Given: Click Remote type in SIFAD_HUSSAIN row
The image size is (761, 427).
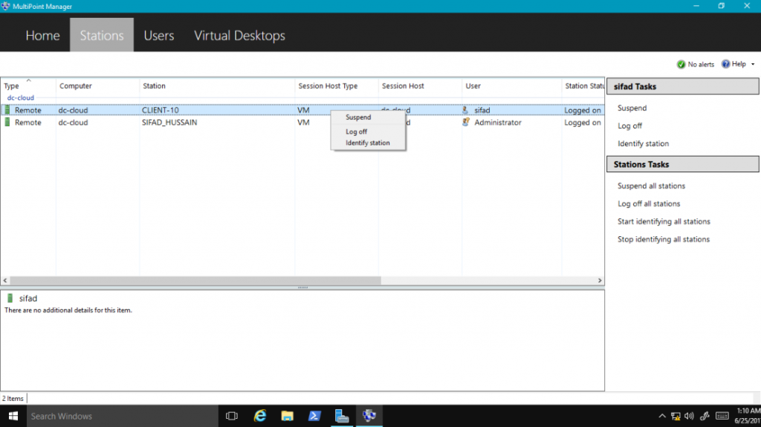Looking at the screenshot, I should (x=27, y=123).
